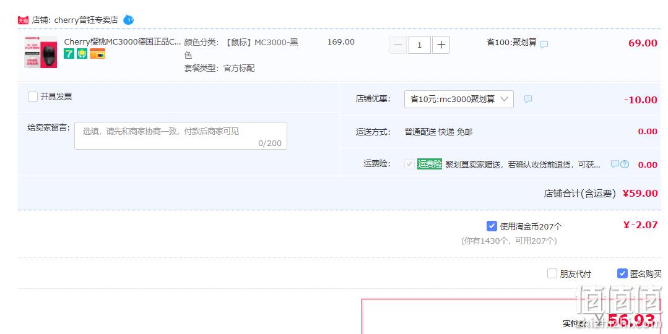Click the 聚划算卖家赠送 insurance description text

(x=523, y=165)
